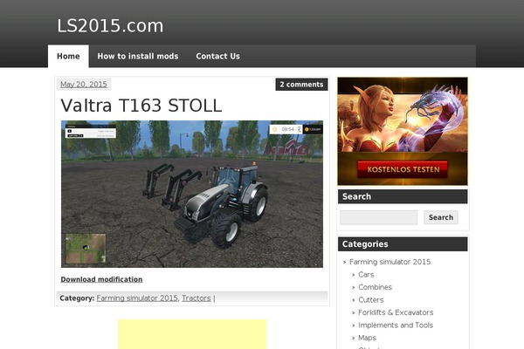Select the Home tab
Screen dimensions: 524x349
point(68,56)
